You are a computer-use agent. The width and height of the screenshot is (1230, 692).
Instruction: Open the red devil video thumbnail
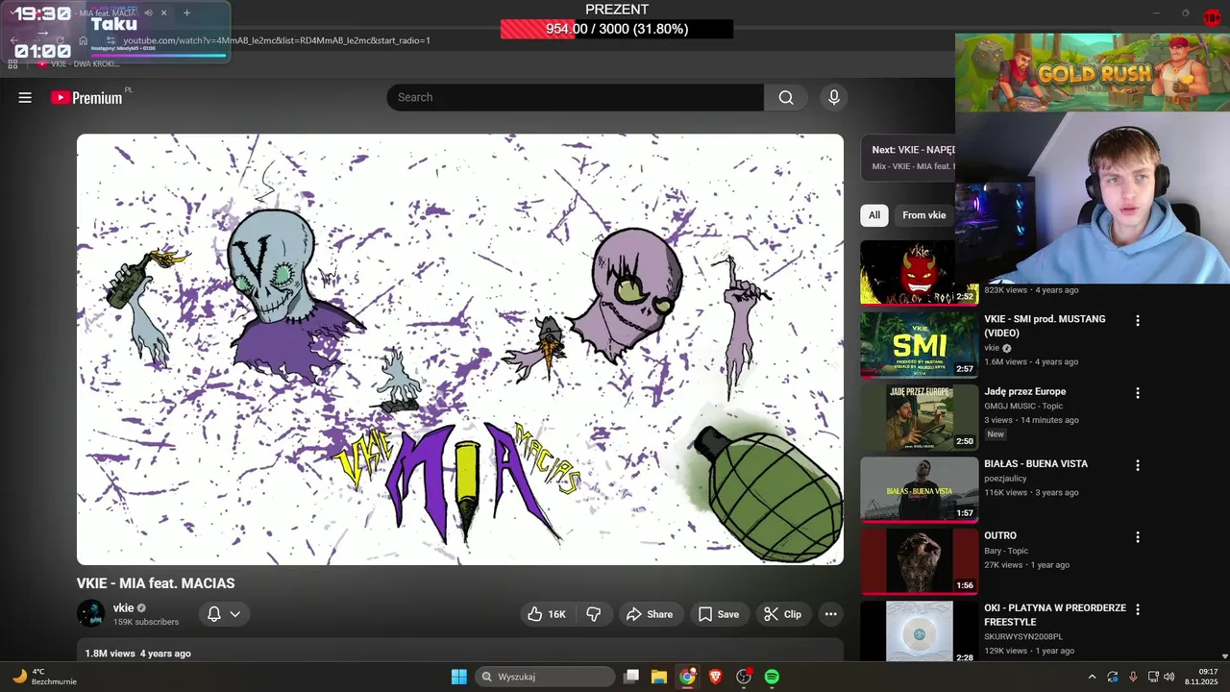pos(919,272)
